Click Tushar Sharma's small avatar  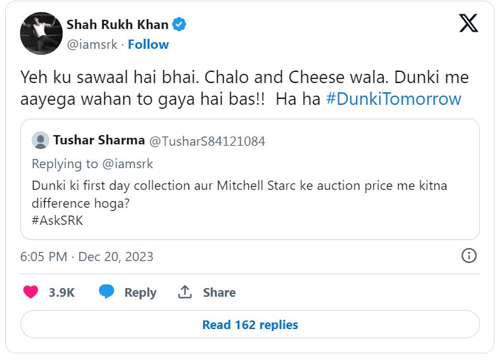40,140
